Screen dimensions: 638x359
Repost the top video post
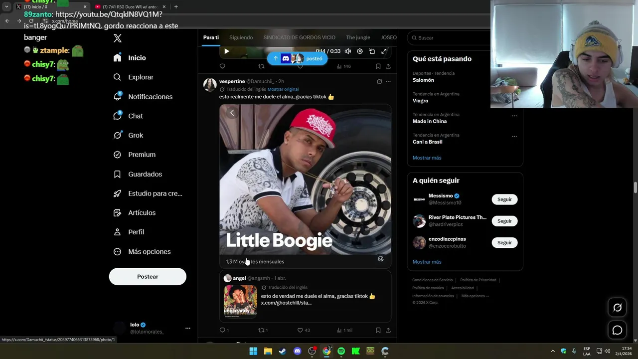coord(261,66)
